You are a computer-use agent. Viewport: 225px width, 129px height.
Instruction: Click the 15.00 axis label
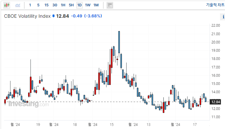tap(216, 84)
